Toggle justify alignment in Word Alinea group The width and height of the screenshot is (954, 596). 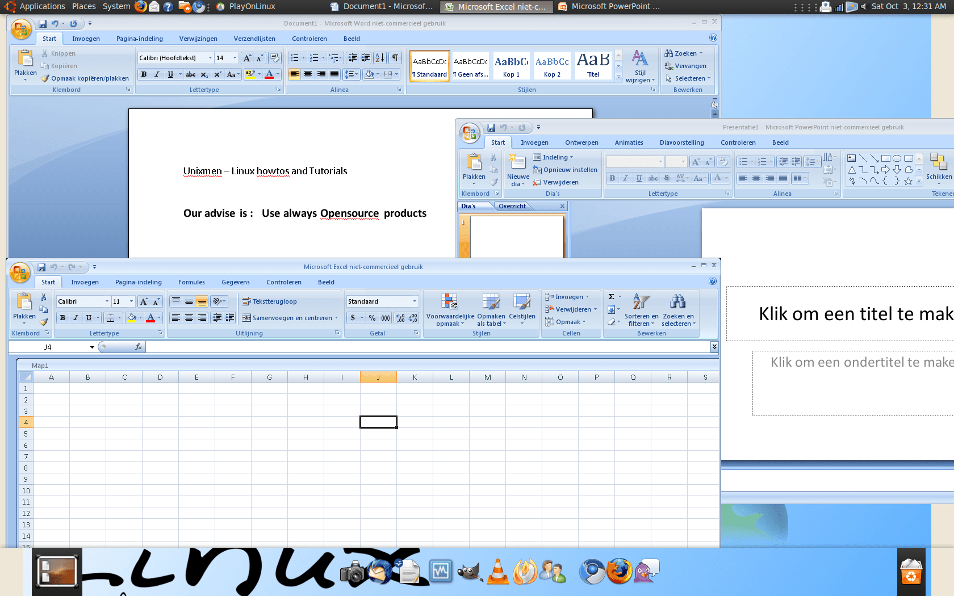point(334,74)
